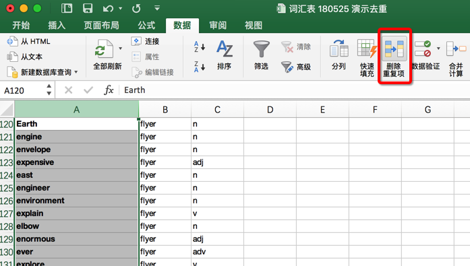Click cell containing engine

pyautogui.click(x=77, y=137)
